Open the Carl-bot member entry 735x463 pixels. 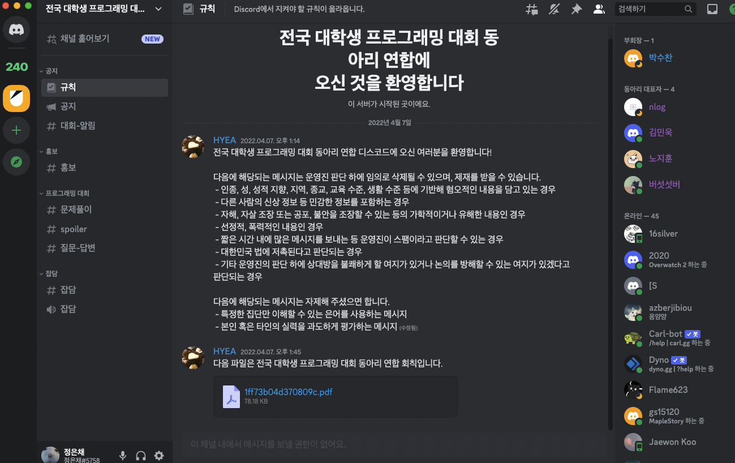tap(673, 338)
